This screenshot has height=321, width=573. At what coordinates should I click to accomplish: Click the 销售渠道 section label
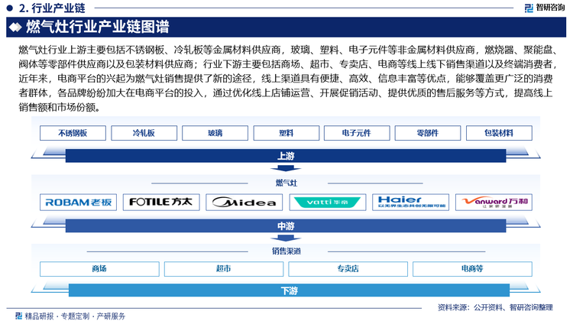tap(286, 251)
